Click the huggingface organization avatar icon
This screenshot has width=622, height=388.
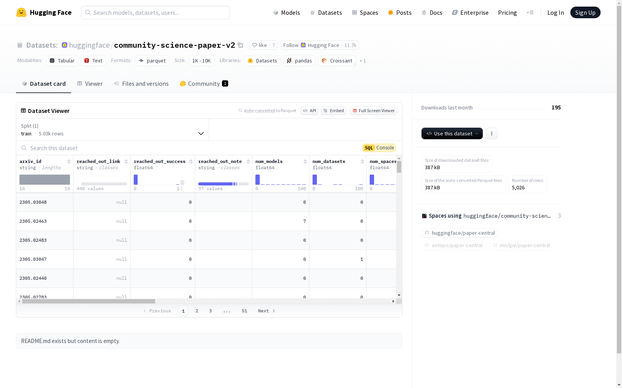click(x=65, y=45)
